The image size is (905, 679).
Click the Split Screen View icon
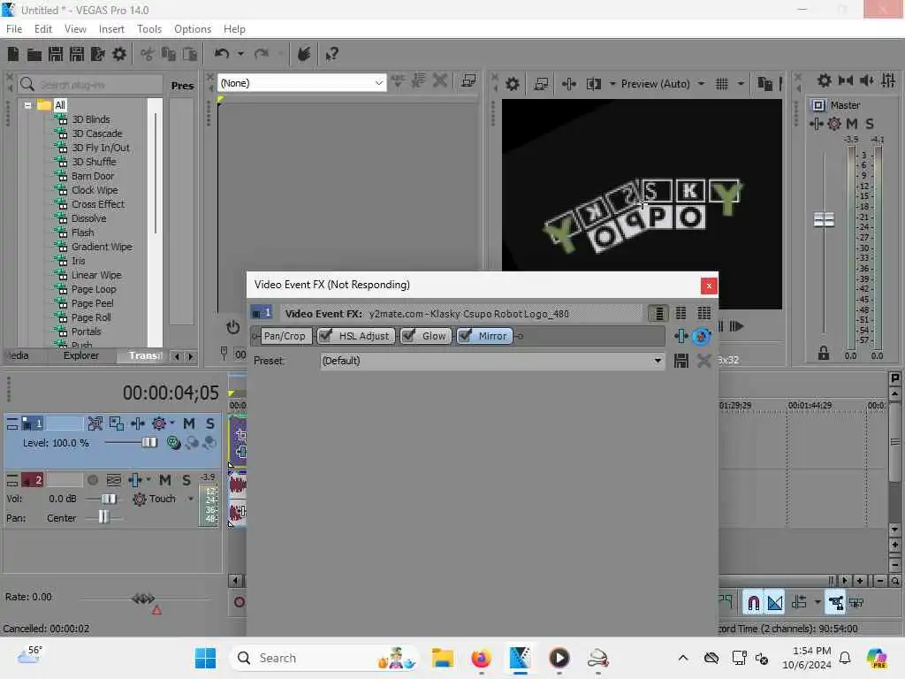tap(593, 84)
